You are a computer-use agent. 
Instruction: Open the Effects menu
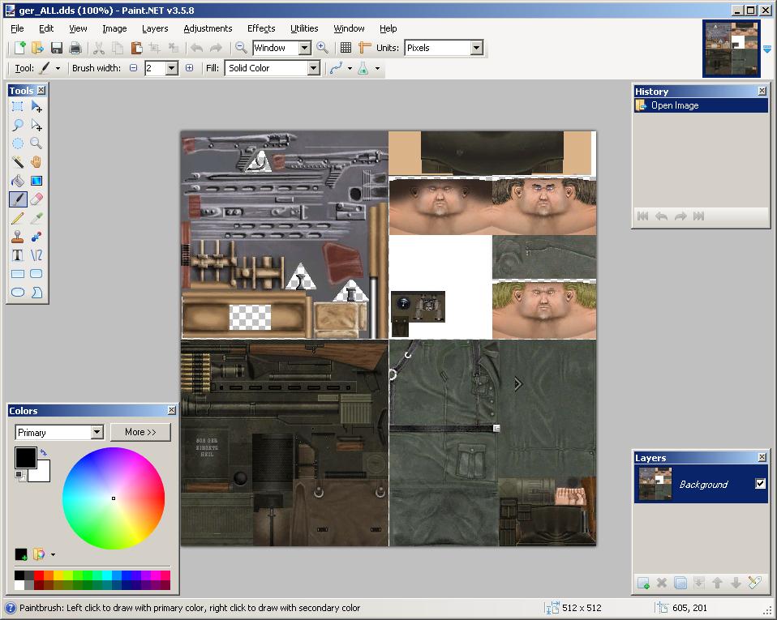261,28
